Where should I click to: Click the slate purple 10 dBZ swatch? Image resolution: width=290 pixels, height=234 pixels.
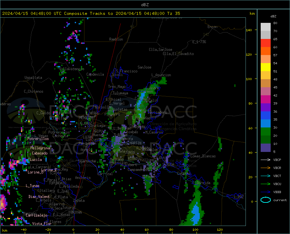(266, 147)
